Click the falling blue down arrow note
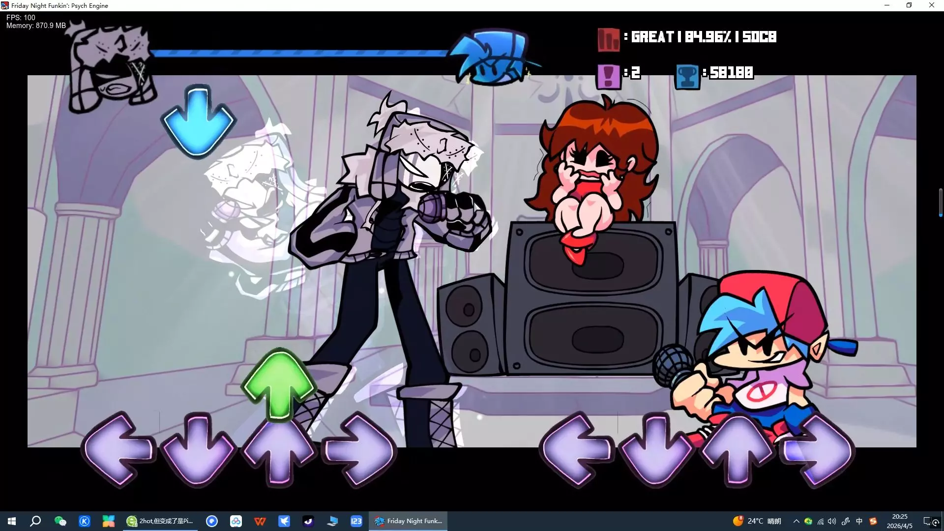 [198, 121]
